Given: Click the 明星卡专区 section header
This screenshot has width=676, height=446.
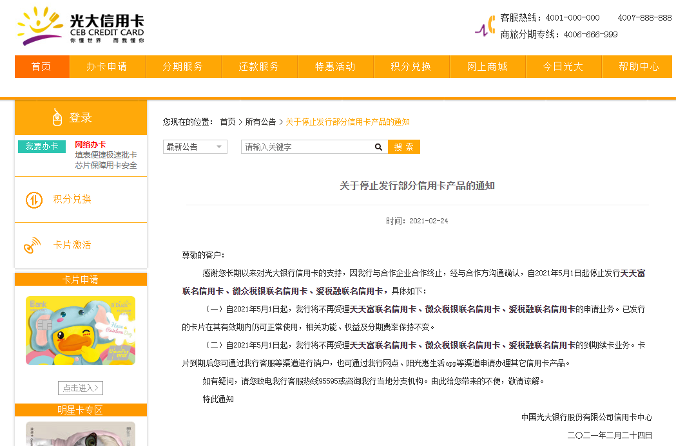Looking at the screenshot, I should [81, 410].
